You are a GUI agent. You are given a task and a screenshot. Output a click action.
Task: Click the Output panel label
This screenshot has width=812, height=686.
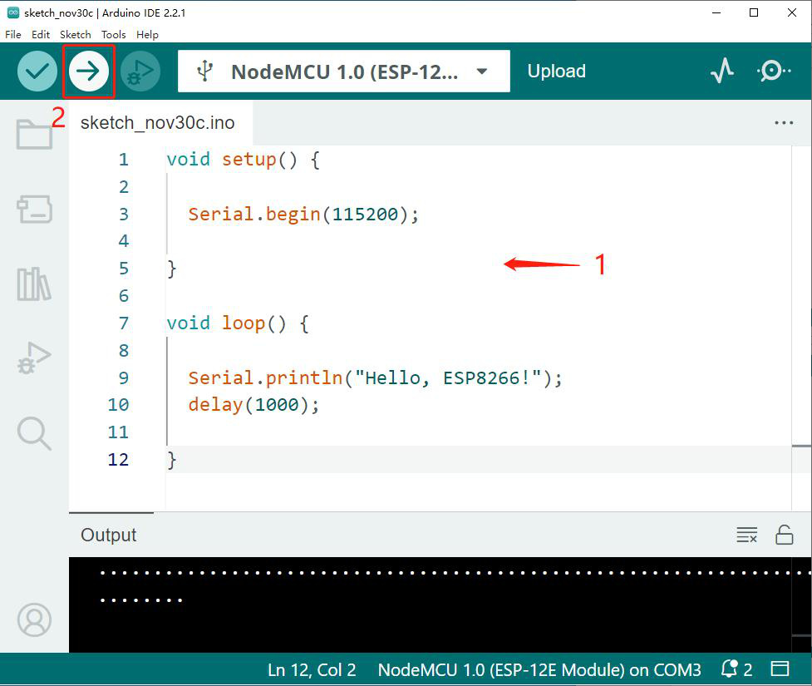click(x=108, y=535)
